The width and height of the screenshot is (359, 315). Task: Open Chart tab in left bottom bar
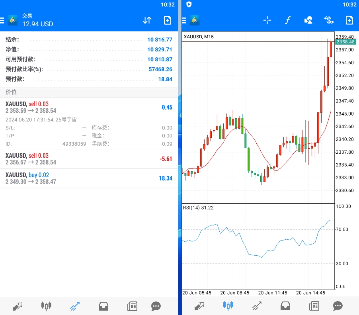click(46, 306)
